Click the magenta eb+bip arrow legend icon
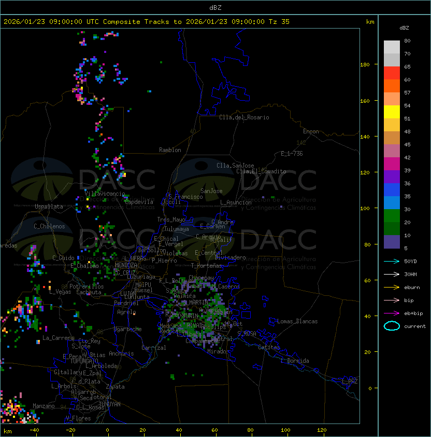This screenshot has width=431, height=437. (392, 313)
